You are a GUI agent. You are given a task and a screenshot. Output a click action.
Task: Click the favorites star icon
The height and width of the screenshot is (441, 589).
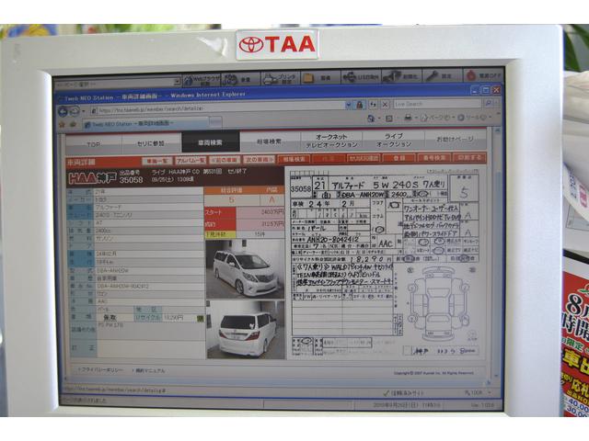(x=62, y=125)
